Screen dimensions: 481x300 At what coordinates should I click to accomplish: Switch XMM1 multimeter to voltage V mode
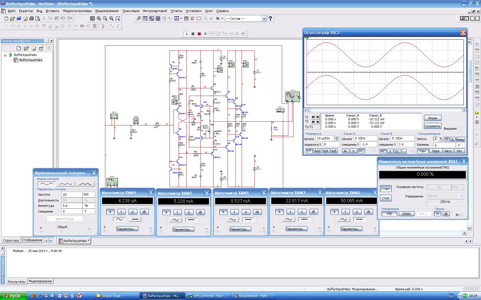click(234, 212)
